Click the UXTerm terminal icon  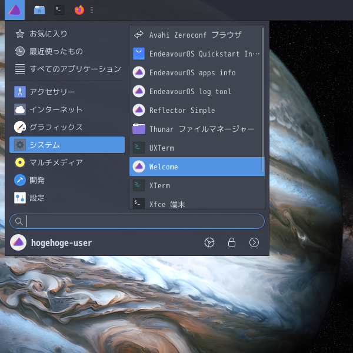coord(139,148)
